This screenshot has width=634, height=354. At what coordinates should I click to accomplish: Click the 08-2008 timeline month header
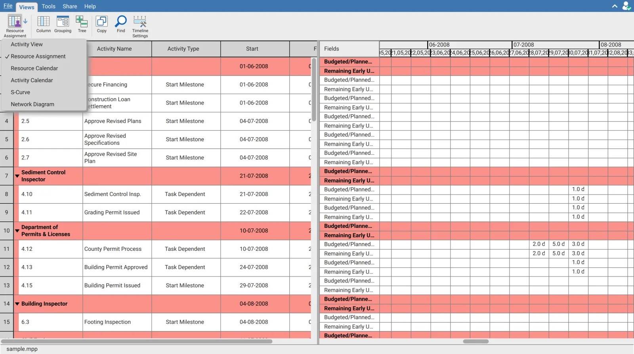tap(616, 45)
